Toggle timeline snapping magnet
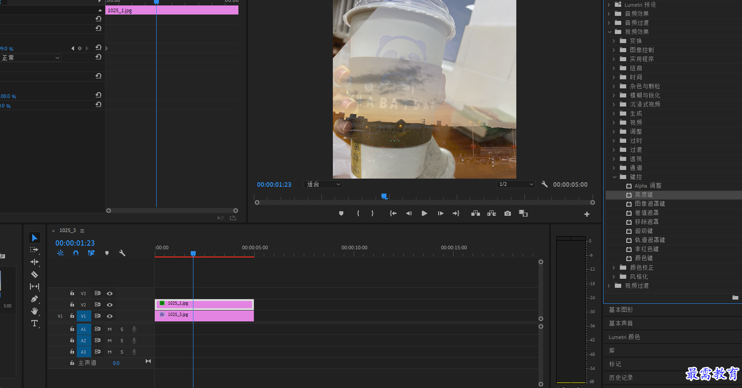 click(x=76, y=253)
